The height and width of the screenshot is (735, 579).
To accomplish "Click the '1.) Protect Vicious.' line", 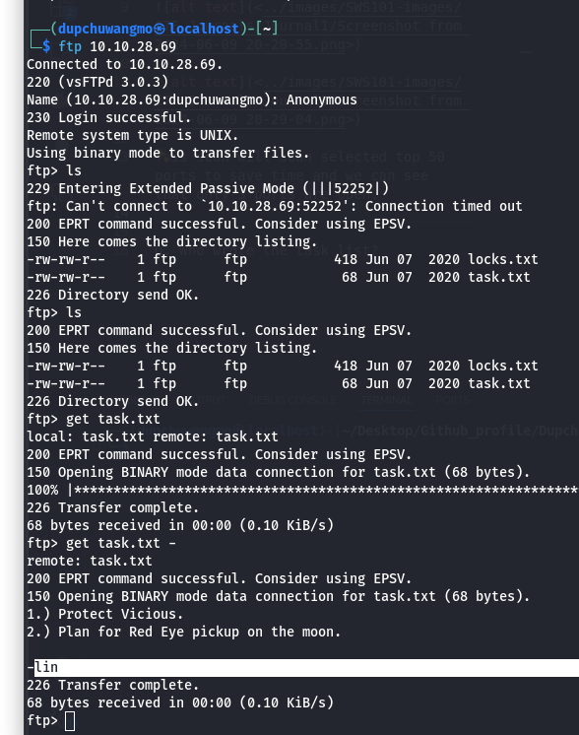I will (x=105, y=614).
